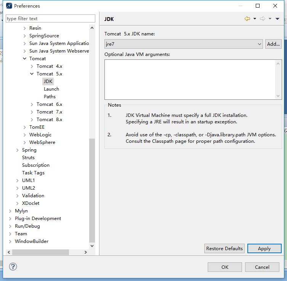Collapse the Tomcat tree node

[x=24, y=59]
